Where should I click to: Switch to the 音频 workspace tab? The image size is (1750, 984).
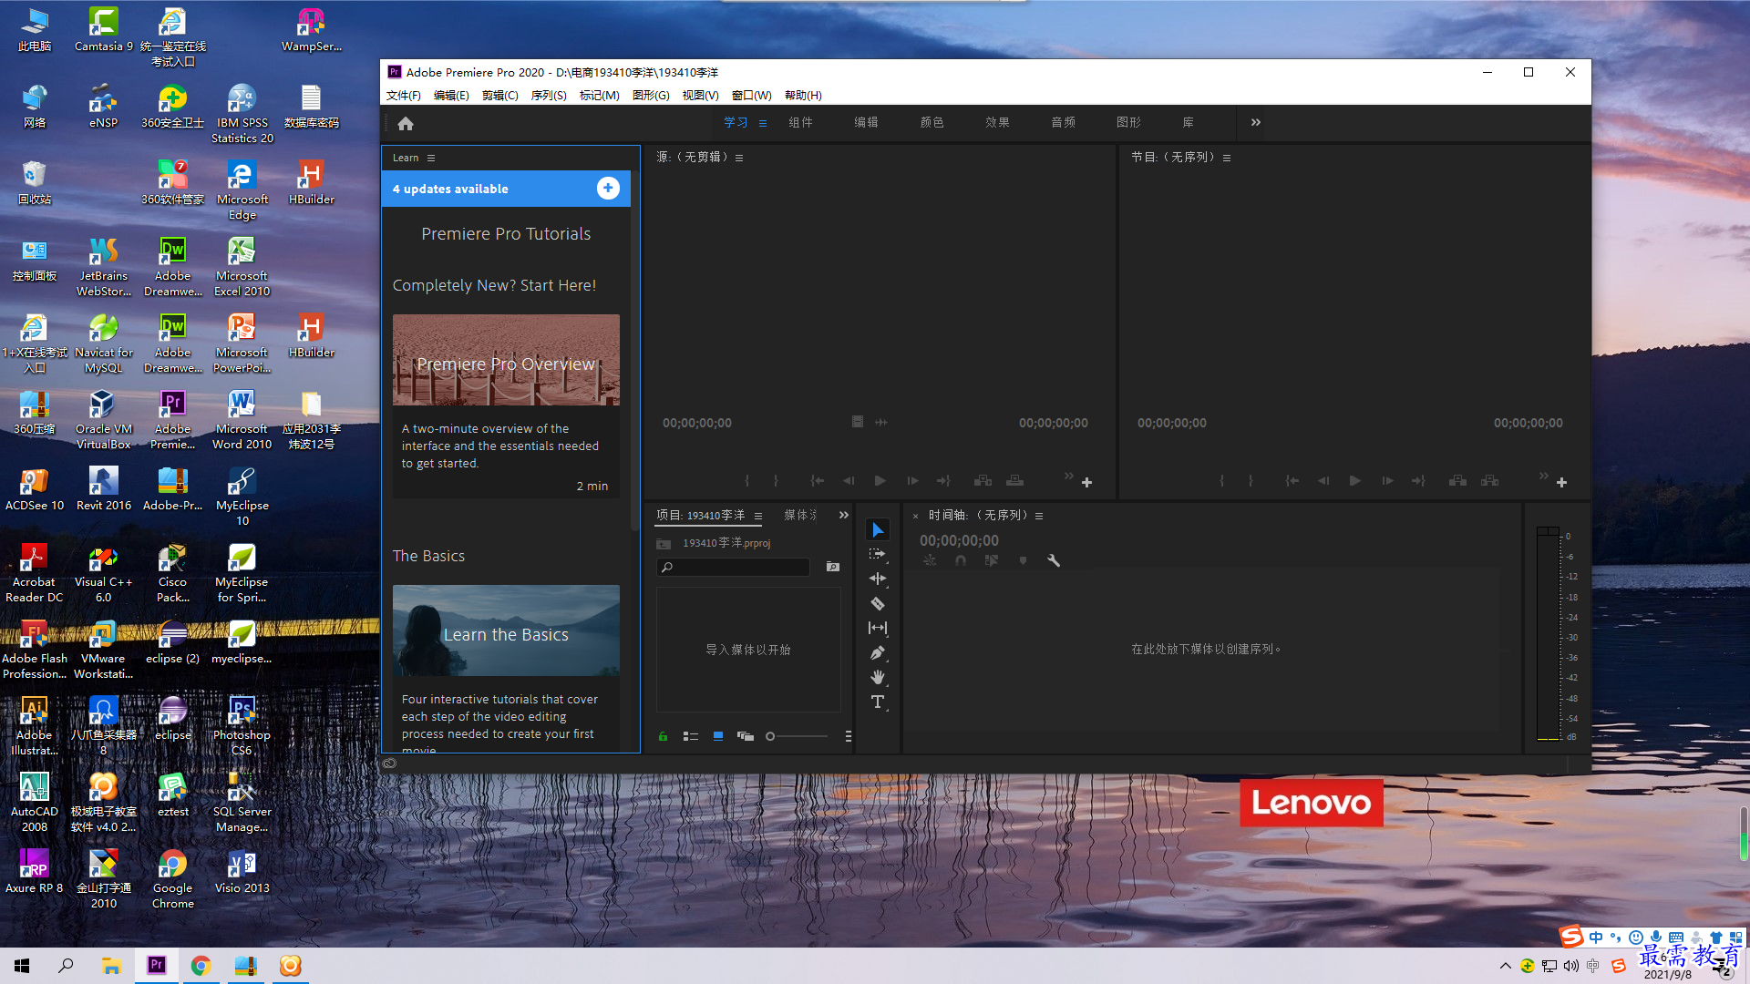[1063, 122]
